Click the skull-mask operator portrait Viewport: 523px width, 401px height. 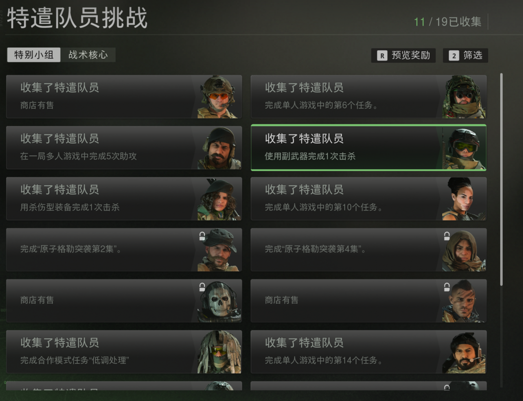[219, 301]
